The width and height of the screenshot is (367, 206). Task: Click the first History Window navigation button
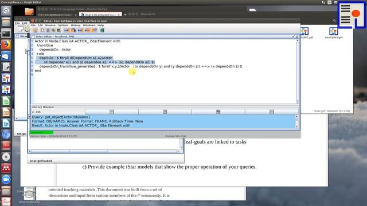(x=112, y=112)
